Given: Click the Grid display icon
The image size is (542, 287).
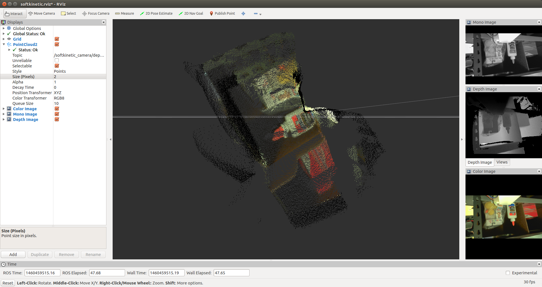Looking at the screenshot, I should point(9,39).
